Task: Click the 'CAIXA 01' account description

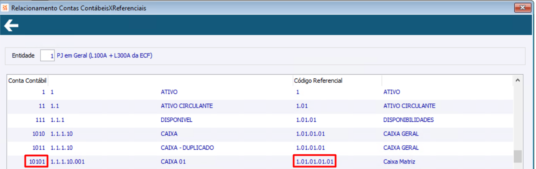Action: [173, 161]
